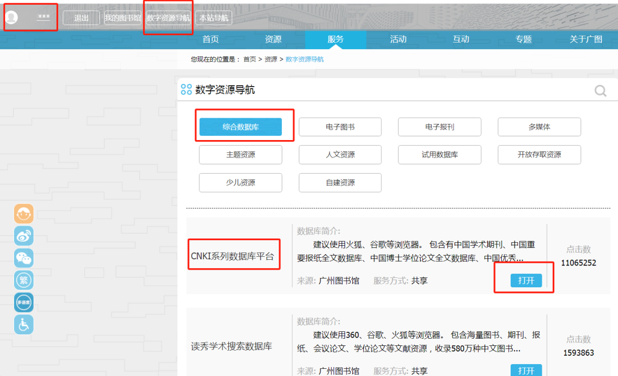
Task: Switch to traditional Chinese with 繁 icon
Action: (24, 280)
